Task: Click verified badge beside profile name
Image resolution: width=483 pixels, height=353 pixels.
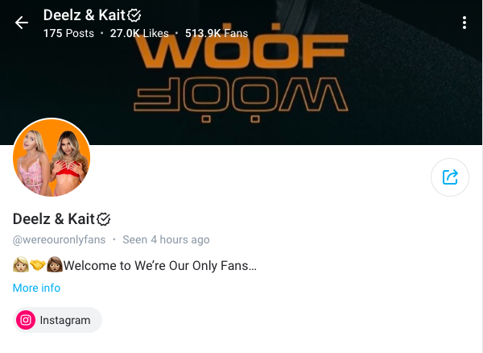Action: tap(104, 219)
